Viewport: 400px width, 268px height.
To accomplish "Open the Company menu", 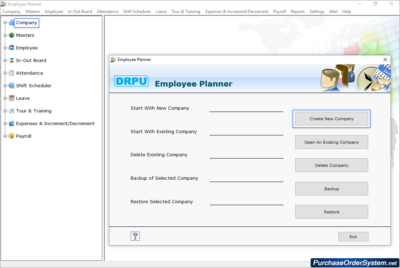I will (x=12, y=12).
